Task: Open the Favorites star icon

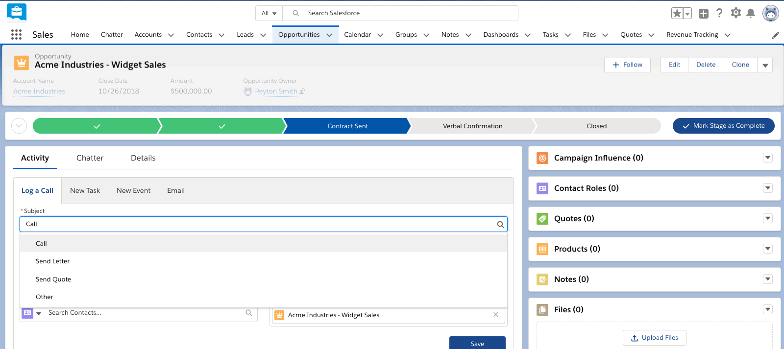Action: 677,13
